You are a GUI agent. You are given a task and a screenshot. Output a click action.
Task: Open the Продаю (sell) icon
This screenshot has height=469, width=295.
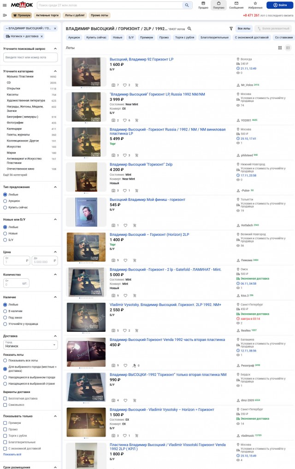(x=203, y=5)
